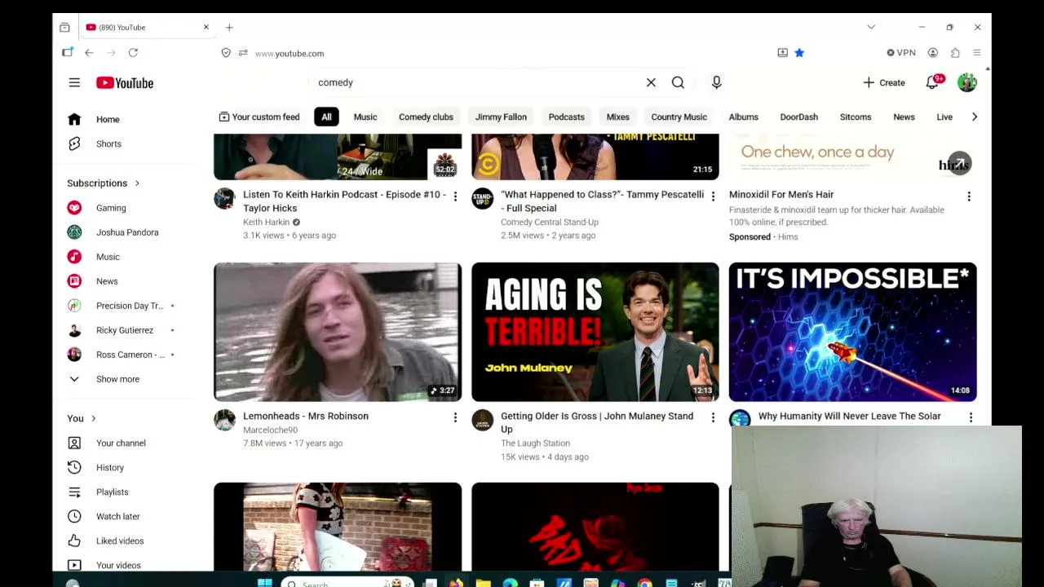
Task: Open options for the Tammy Pescatelli special
Action: pos(713,196)
